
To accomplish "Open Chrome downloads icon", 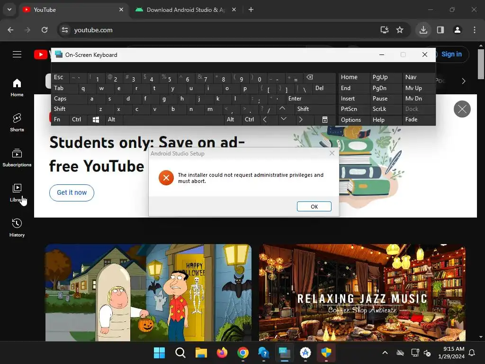I will tap(423, 30).
